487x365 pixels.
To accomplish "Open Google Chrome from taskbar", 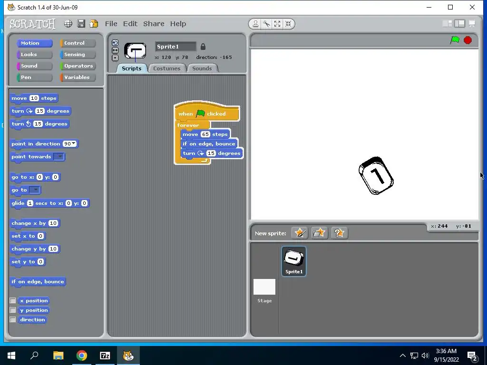I will (82, 355).
